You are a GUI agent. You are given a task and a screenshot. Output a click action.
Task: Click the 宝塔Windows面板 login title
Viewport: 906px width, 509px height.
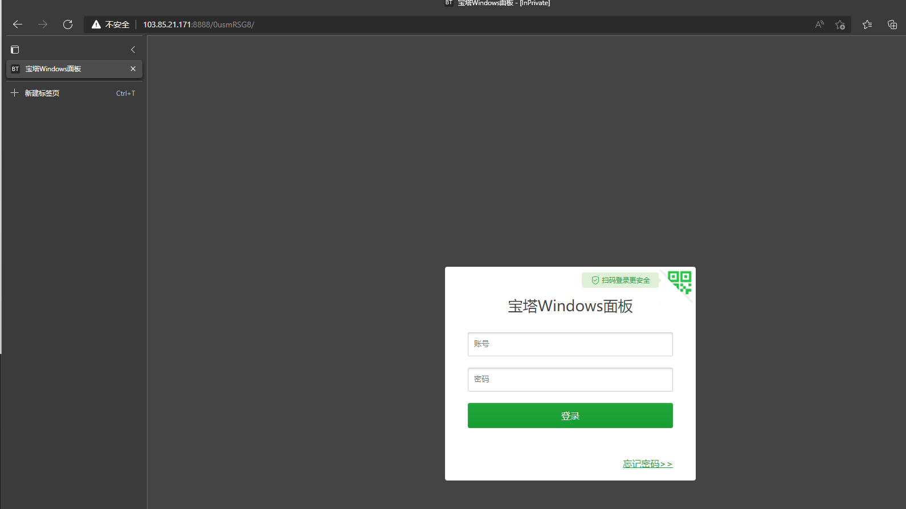coord(570,306)
